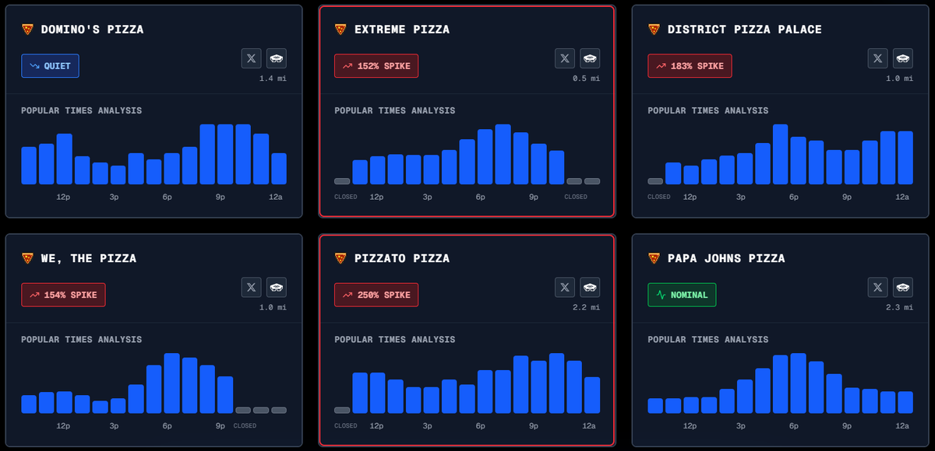This screenshot has height=451, width=935.
Task: Select the PAPA JOHNS PIZZA title
Action: coord(727,258)
